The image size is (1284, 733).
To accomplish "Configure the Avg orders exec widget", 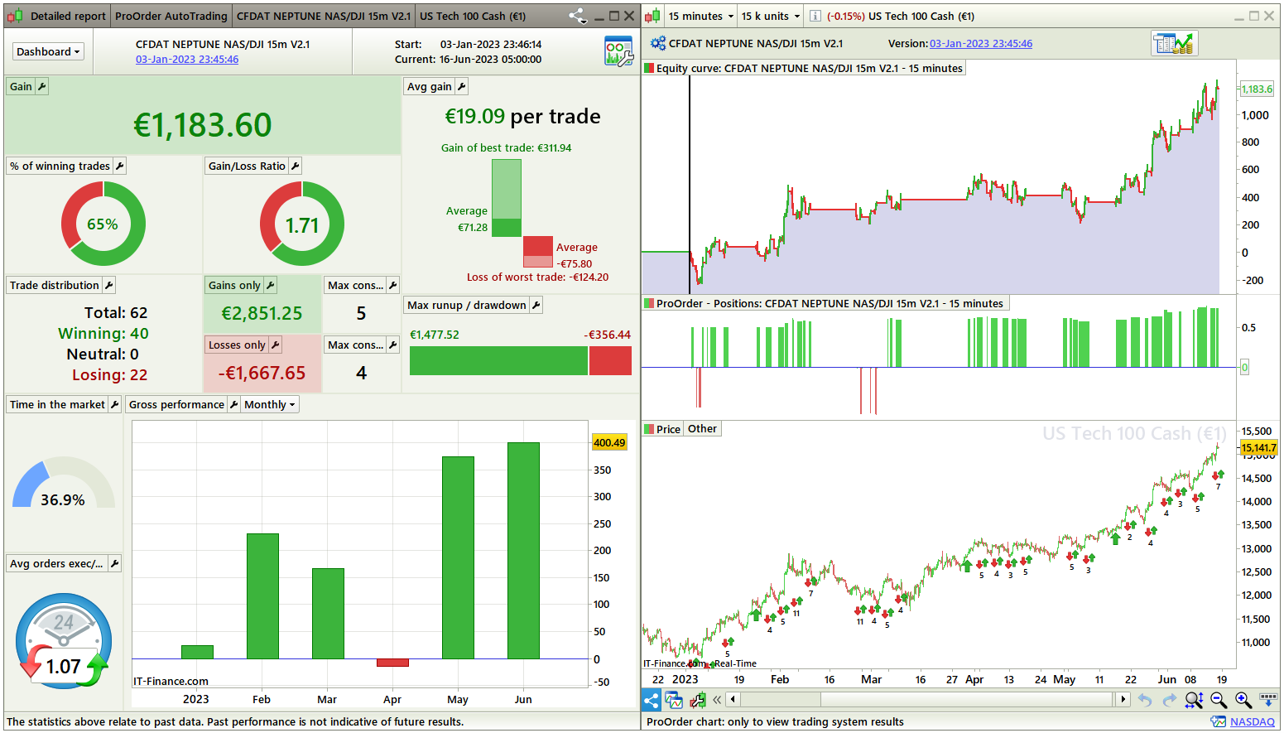I will coord(115,563).
